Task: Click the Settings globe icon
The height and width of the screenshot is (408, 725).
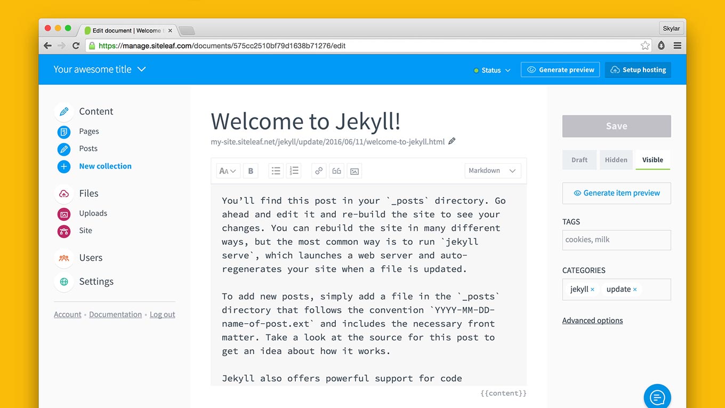Action: tap(64, 282)
